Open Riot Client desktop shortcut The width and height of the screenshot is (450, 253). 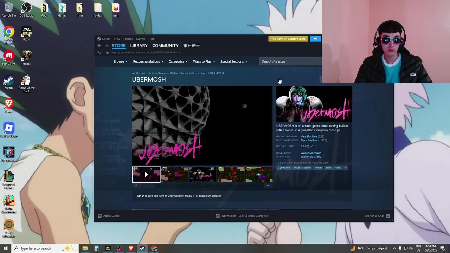[9, 58]
